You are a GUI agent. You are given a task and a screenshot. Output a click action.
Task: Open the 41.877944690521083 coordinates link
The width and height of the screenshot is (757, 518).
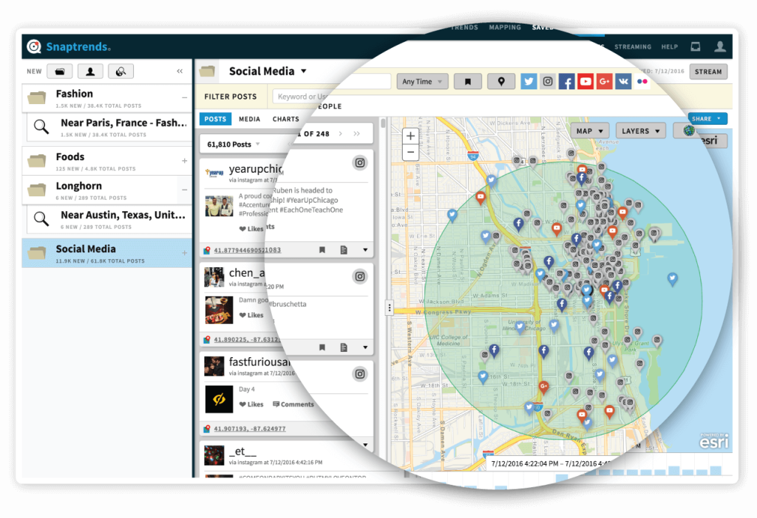coord(247,250)
